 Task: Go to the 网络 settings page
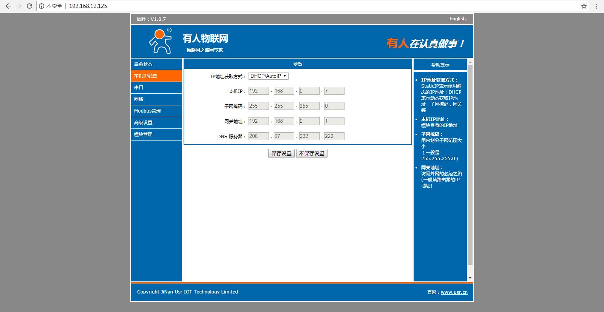[x=139, y=99]
